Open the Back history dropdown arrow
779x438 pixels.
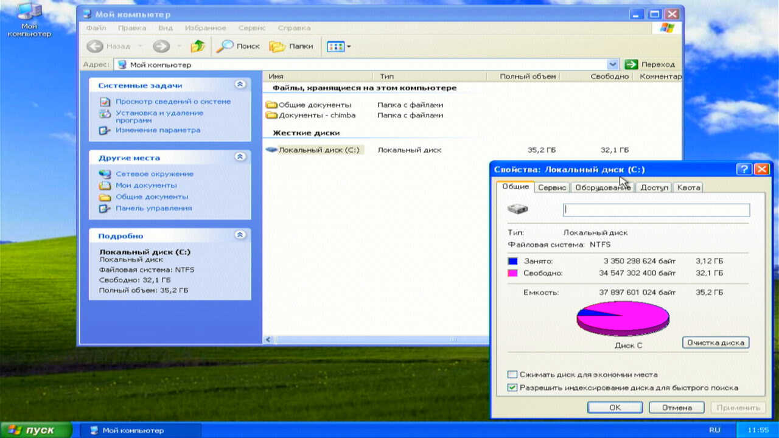pyautogui.click(x=139, y=46)
